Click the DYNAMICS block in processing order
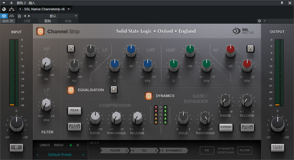 click(174, 150)
